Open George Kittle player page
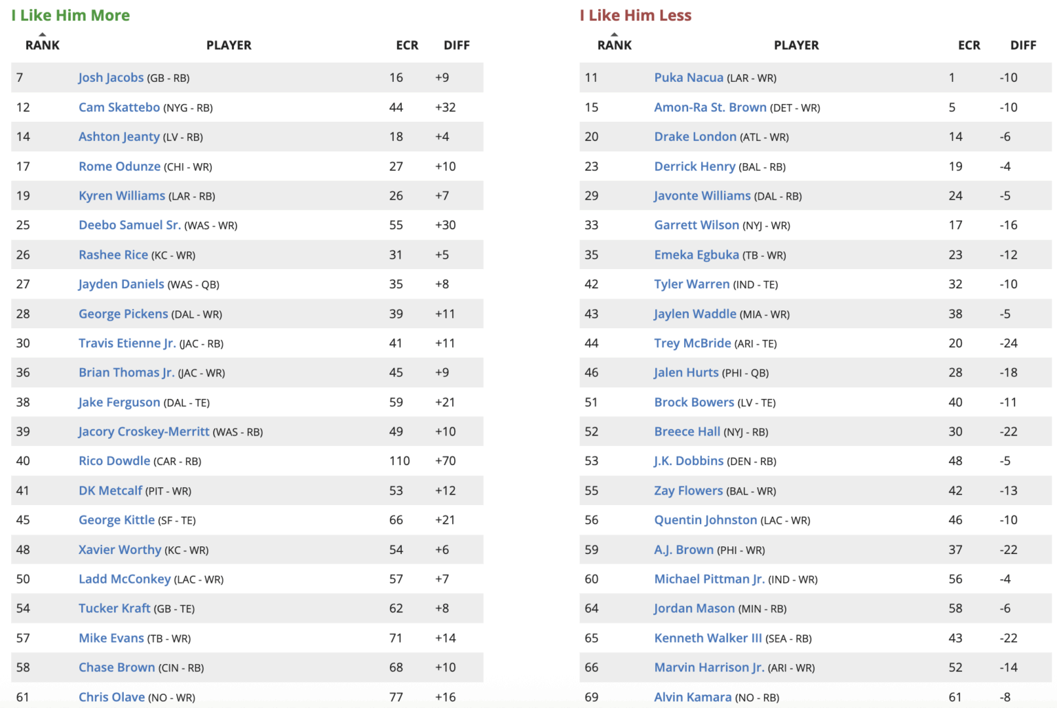1057x708 pixels. coord(116,519)
